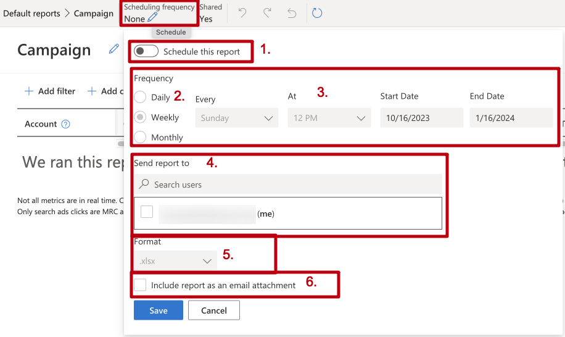Click the Shared Yes status text
This screenshot has width=565, height=337.
(x=211, y=13)
